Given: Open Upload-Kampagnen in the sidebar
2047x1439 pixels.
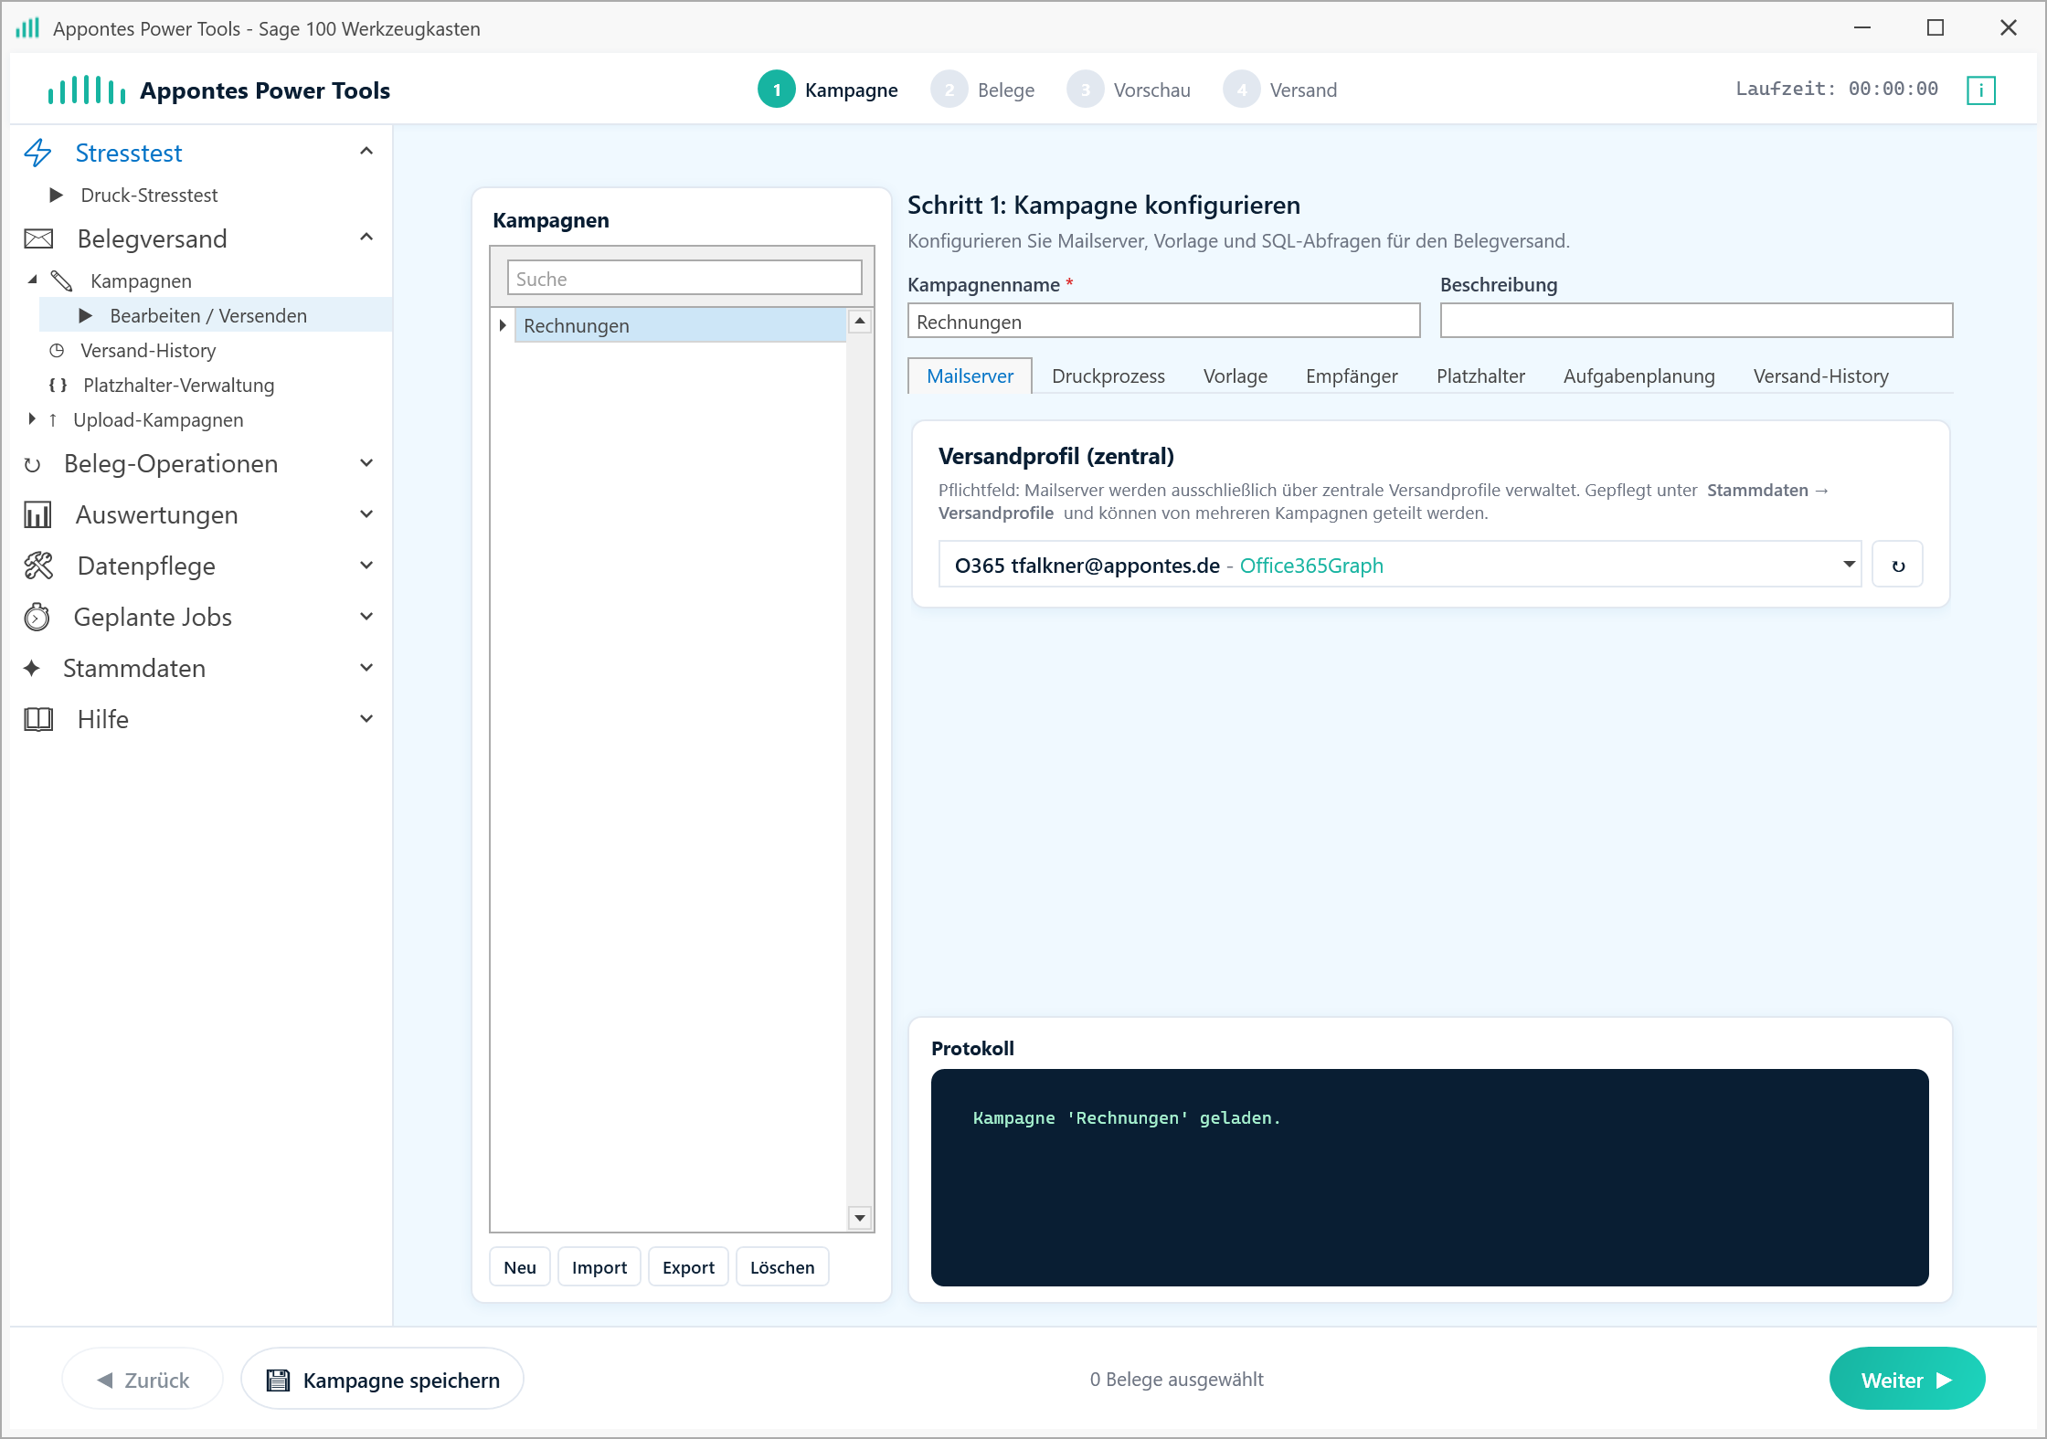Looking at the screenshot, I should [158, 419].
